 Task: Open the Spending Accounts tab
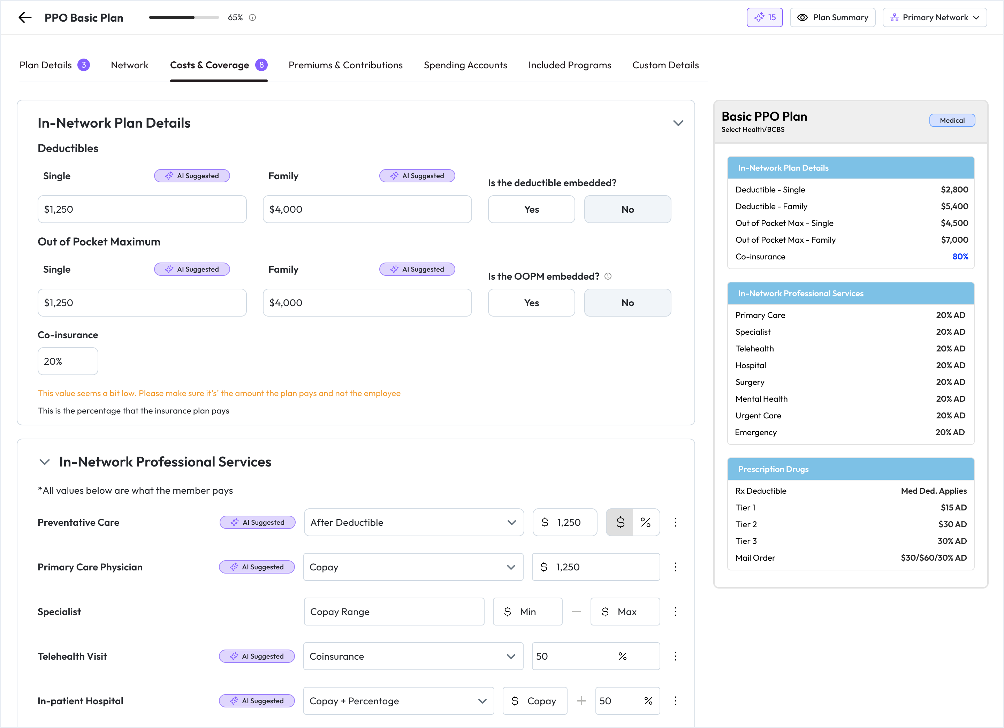click(465, 65)
